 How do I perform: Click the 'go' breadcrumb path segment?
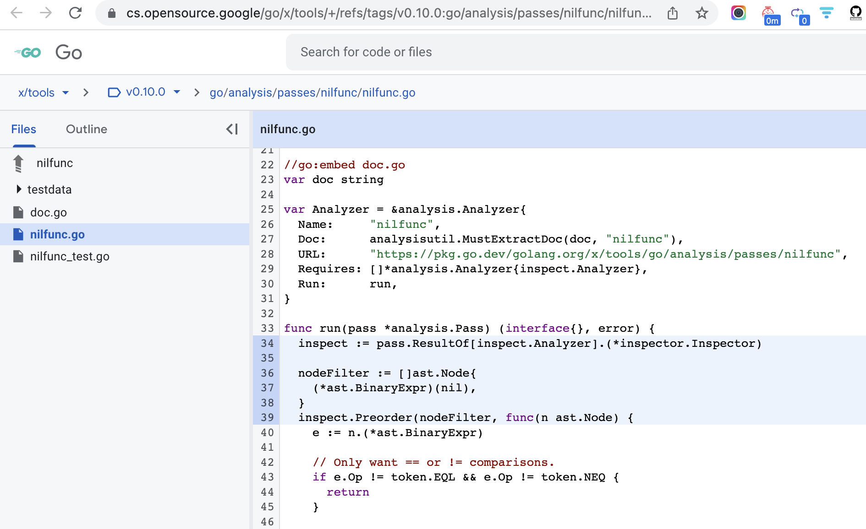216,92
